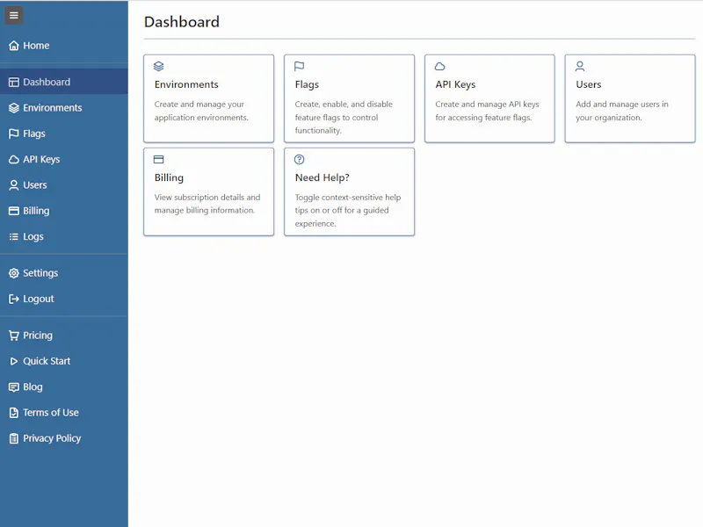Click the Dashboard page heading
Viewport: 703px width, 527px height.
click(x=182, y=22)
